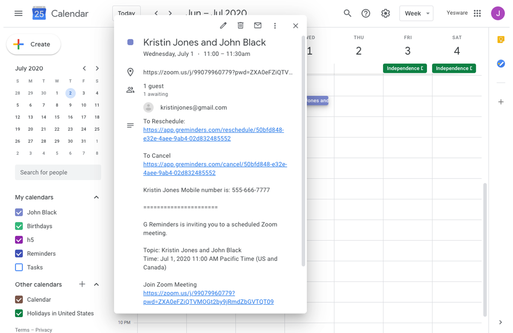
Task: Click the Yesware label in header
Action: pos(457,13)
